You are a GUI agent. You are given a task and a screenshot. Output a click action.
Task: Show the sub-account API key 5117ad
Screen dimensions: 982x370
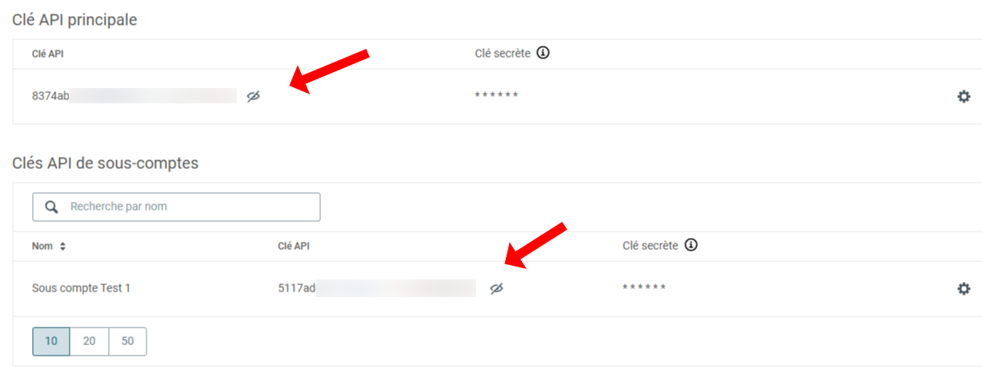tap(497, 288)
